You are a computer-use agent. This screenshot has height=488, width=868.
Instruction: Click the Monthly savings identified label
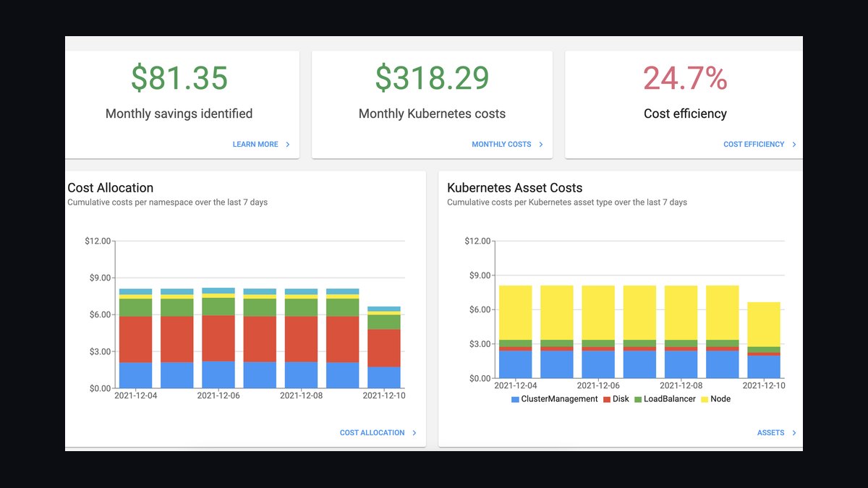pos(179,114)
